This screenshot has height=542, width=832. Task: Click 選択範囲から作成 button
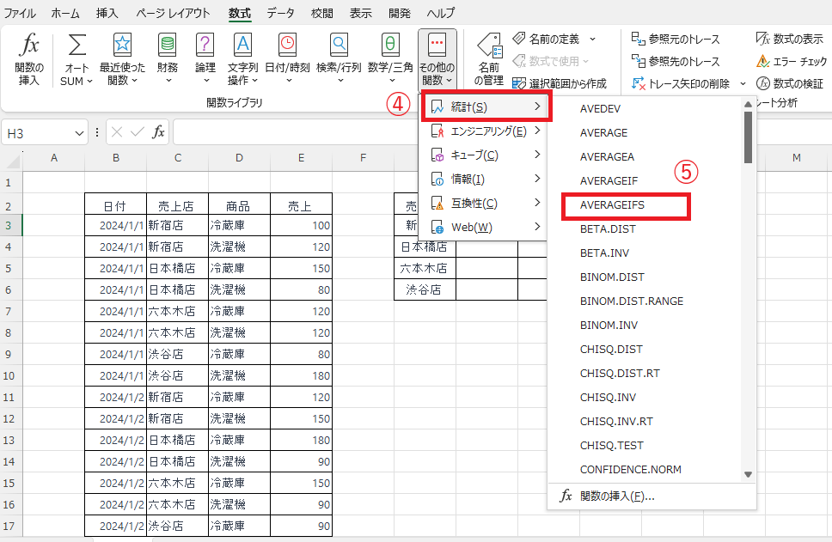[x=560, y=84]
